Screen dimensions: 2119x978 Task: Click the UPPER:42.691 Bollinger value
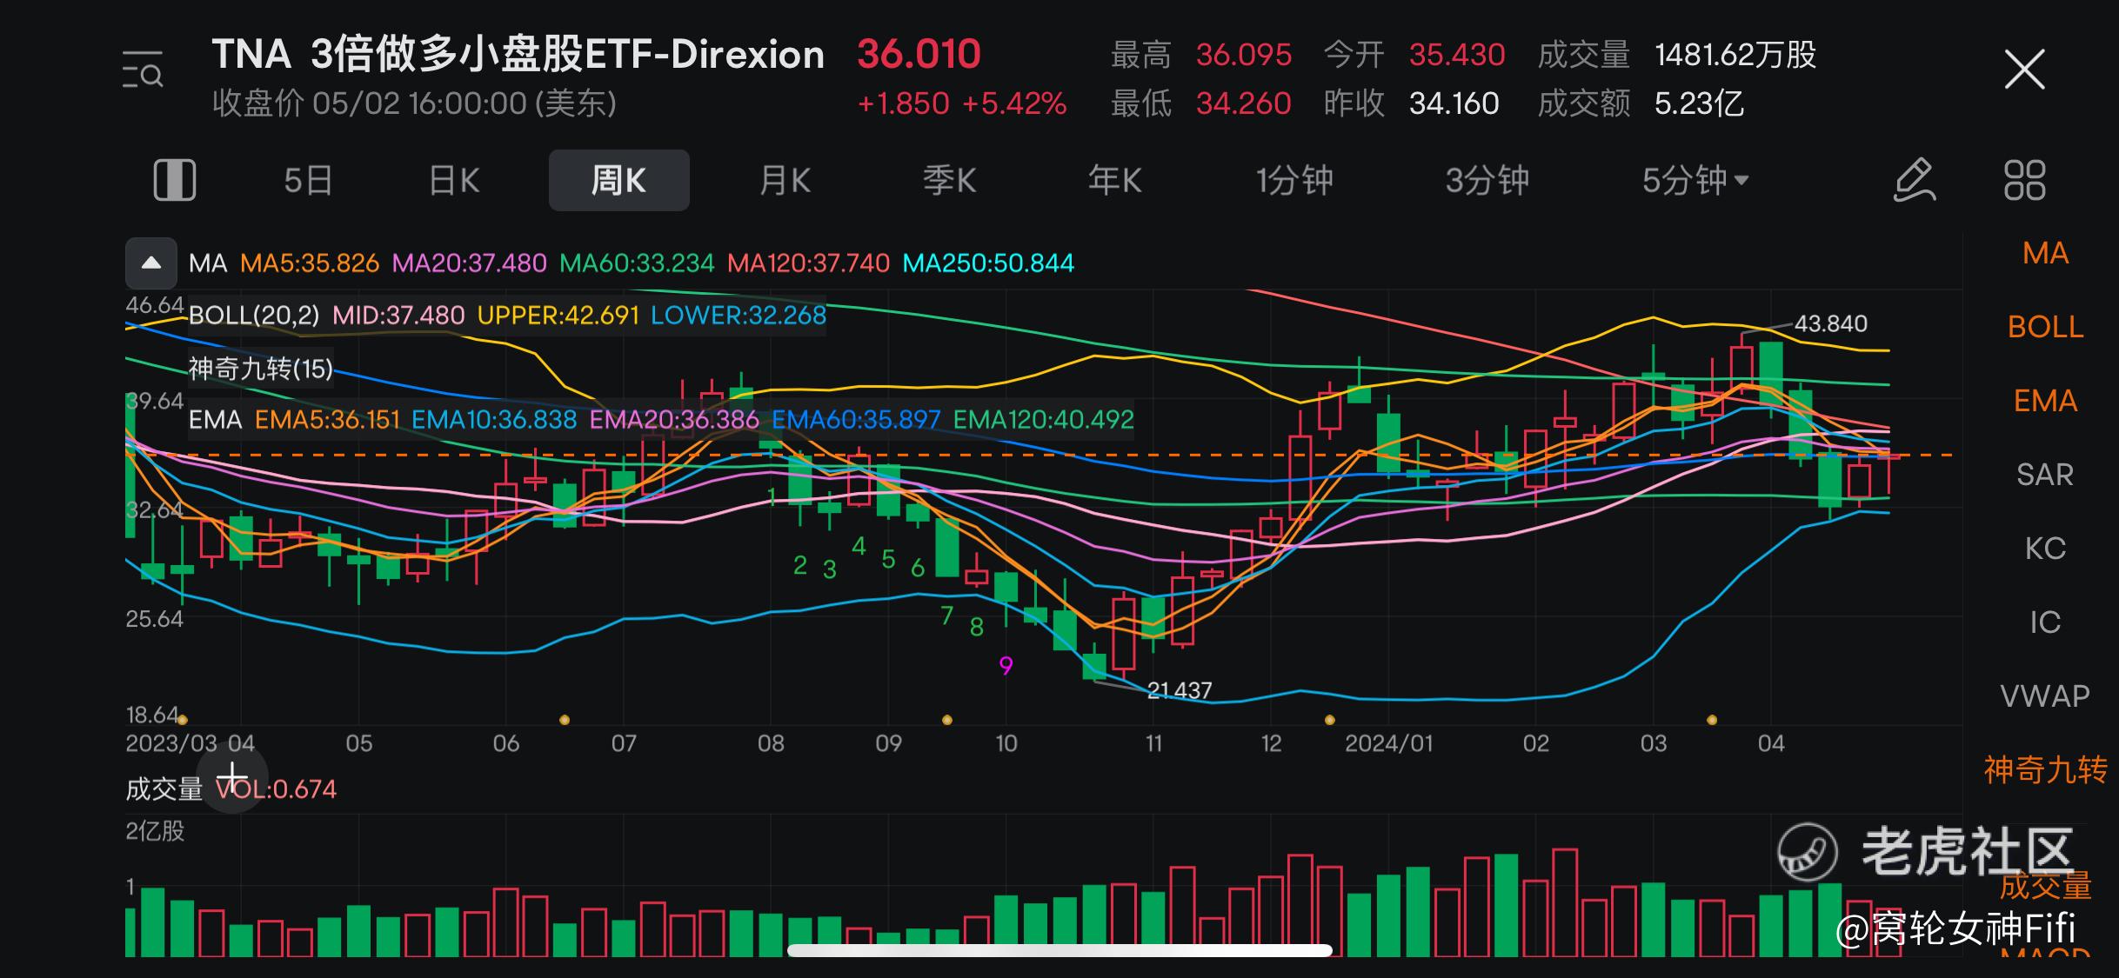point(558,316)
